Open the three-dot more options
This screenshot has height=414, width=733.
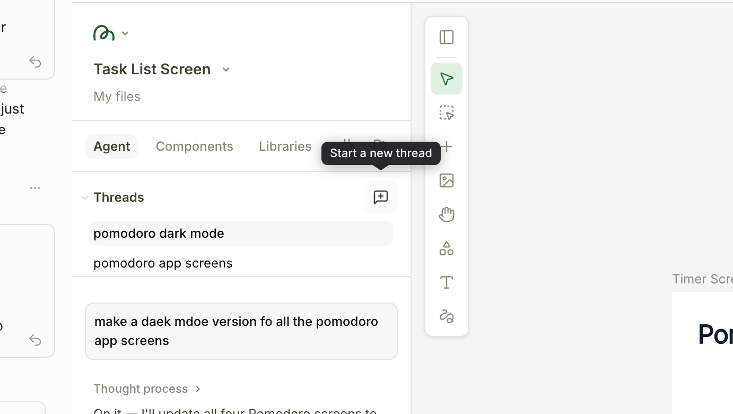[35, 188]
